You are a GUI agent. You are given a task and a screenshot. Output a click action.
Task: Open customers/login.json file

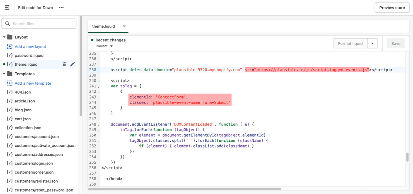pos(34,163)
